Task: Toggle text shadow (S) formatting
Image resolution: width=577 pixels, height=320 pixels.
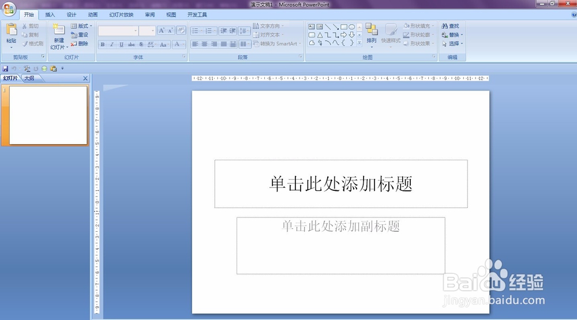Action: coord(141,44)
